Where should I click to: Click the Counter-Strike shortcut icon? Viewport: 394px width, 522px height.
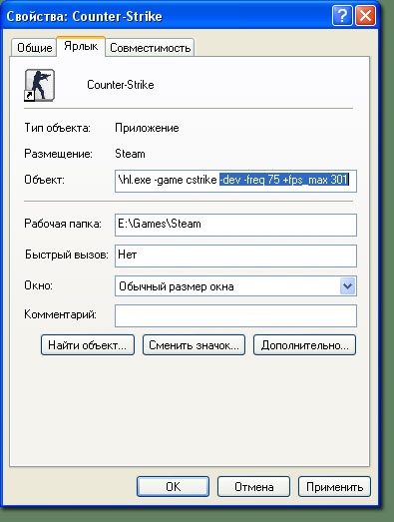coord(39,85)
